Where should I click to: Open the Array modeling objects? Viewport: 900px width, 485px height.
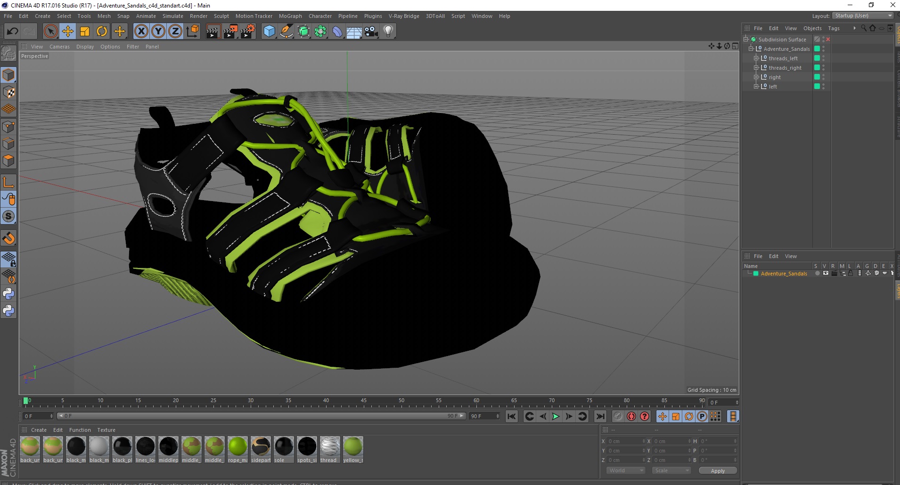coord(320,32)
